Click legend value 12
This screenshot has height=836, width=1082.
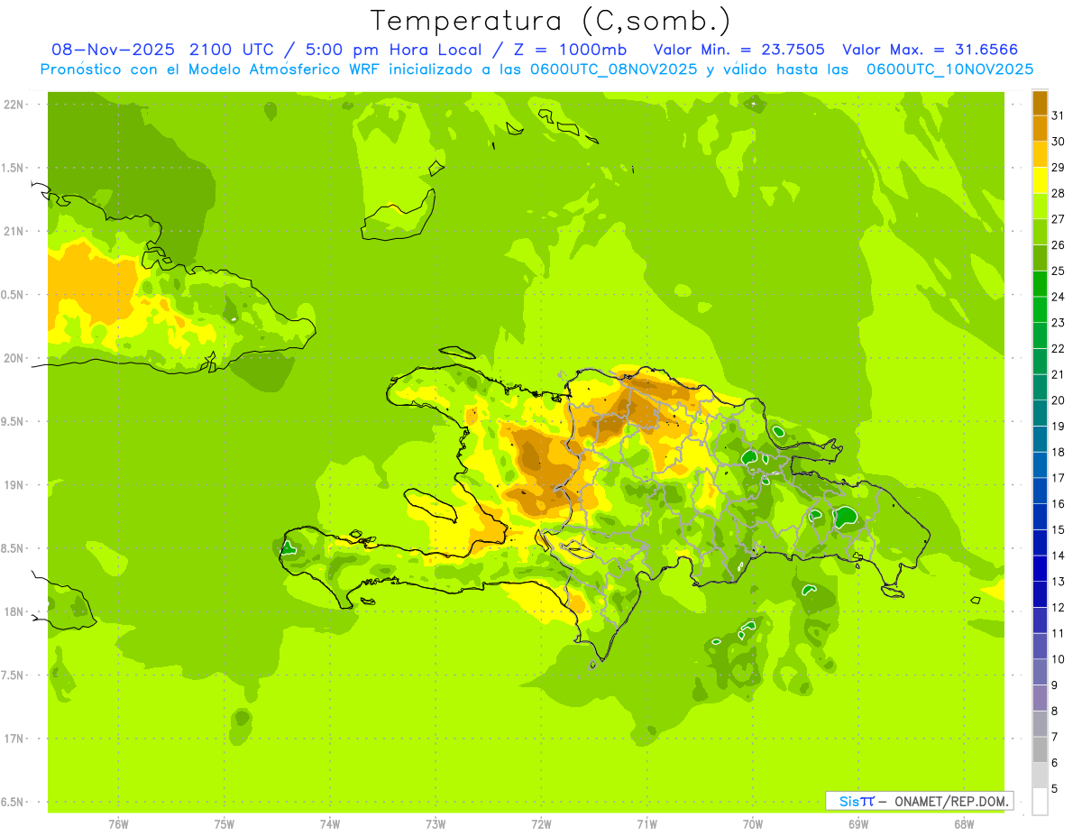[x=1059, y=607]
